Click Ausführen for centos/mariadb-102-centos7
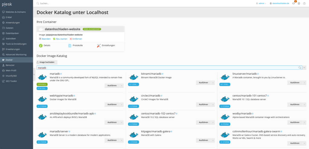The height and width of the screenshot is (149, 309). pos(203,123)
